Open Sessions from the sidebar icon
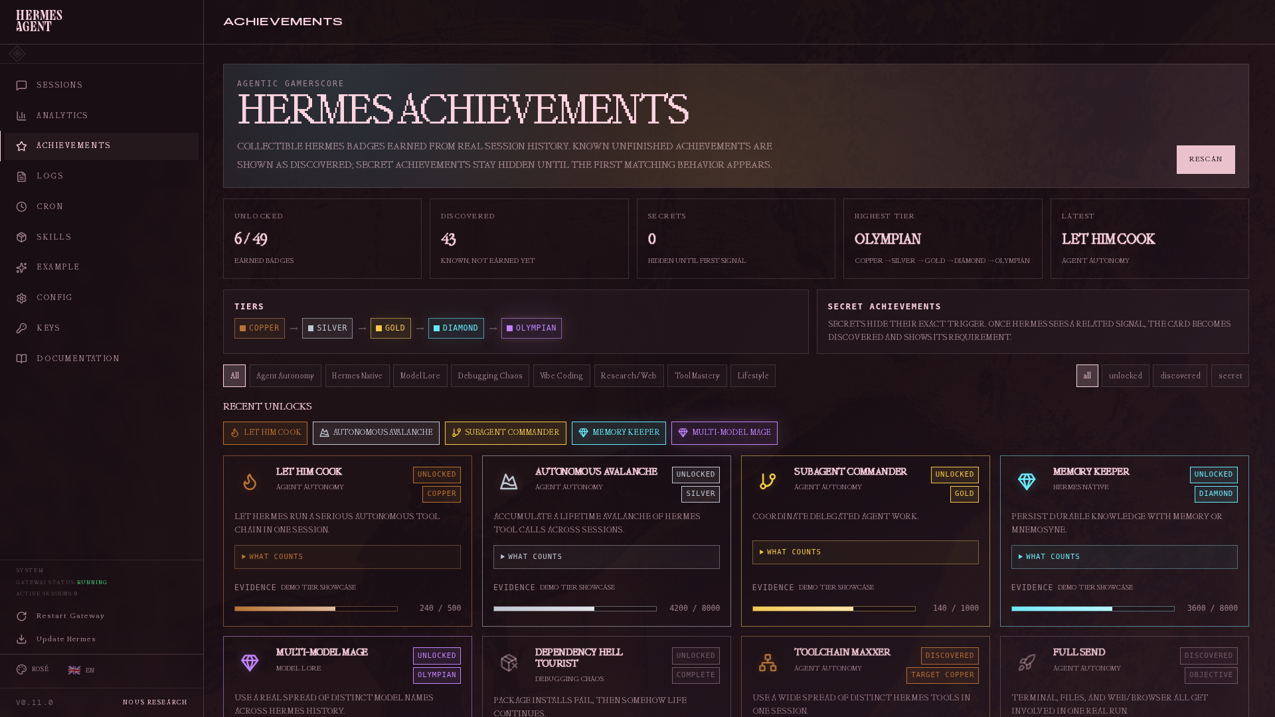The height and width of the screenshot is (717, 1275). 21,86
